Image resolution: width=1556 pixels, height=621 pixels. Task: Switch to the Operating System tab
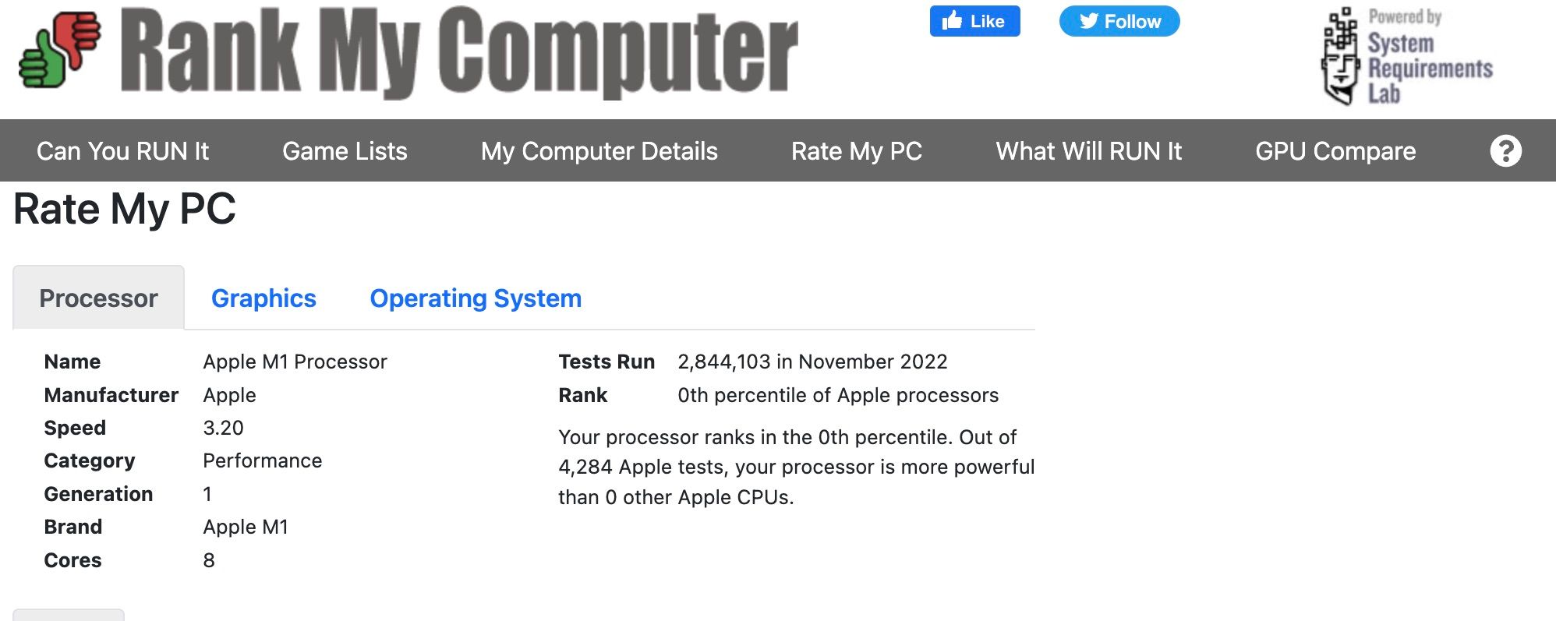pos(476,298)
